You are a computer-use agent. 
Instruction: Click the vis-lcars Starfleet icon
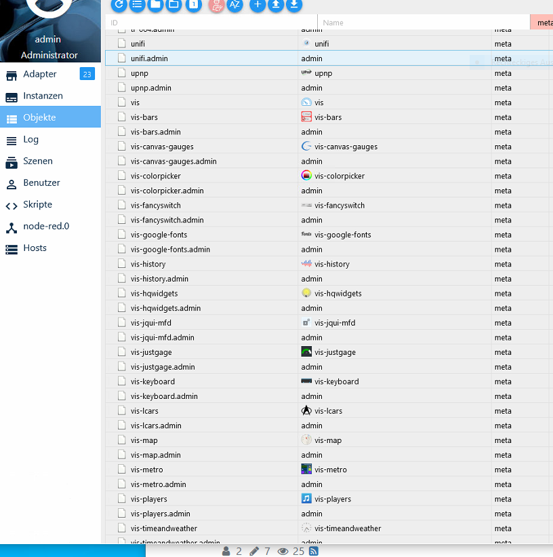click(306, 410)
